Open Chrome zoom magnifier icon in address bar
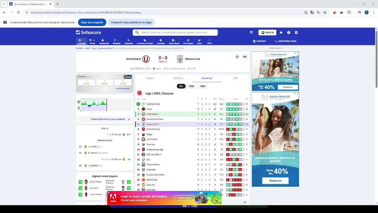378x213 pixels. [x=318, y=12]
